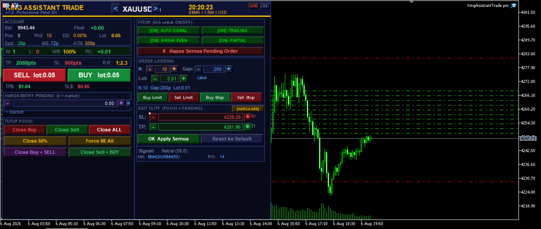Toggle TRAILING feature

pyautogui.click(x=233, y=31)
